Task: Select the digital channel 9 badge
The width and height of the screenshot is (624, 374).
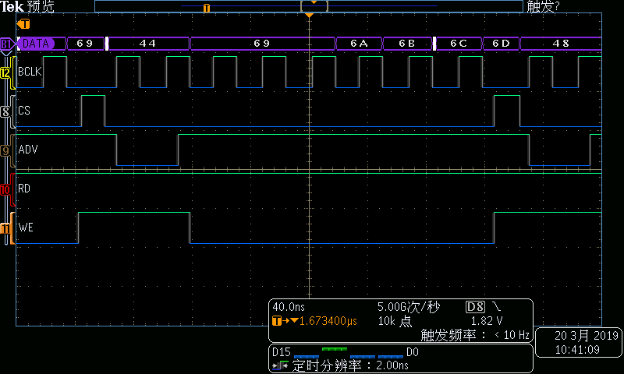Action: coord(5,150)
